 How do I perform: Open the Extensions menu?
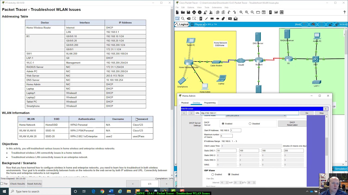(217, 7)
